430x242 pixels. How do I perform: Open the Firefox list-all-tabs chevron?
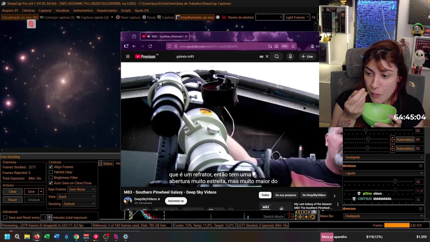[298, 36]
